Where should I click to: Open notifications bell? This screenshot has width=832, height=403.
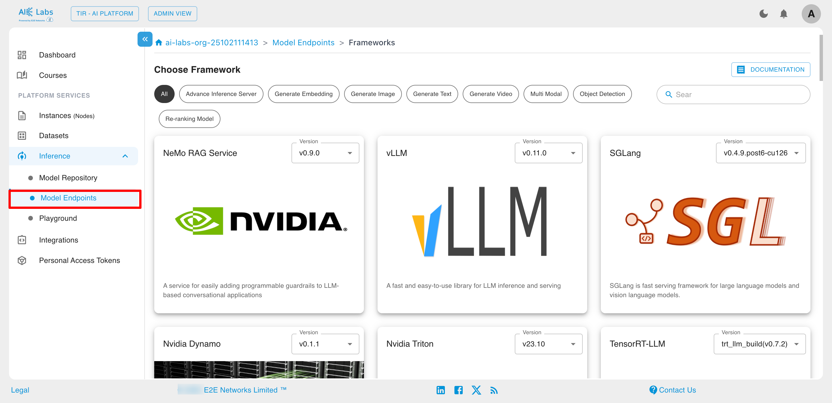(x=784, y=14)
